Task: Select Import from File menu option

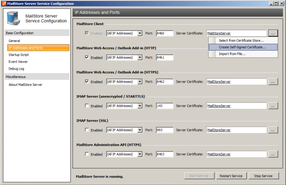Action: [x=232, y=54]
